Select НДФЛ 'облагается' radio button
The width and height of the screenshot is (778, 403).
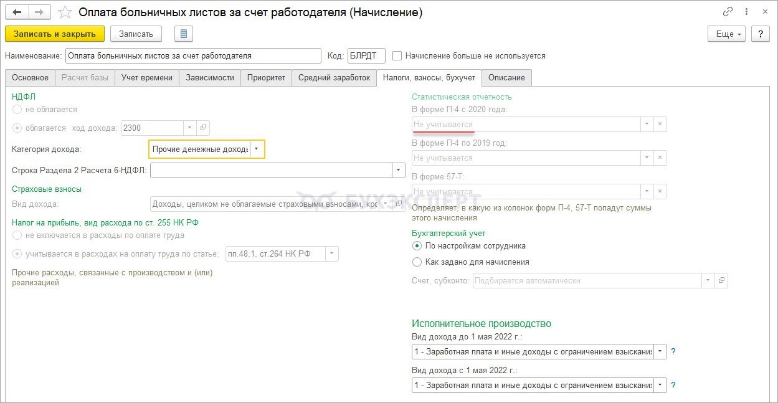coord(17,128)
